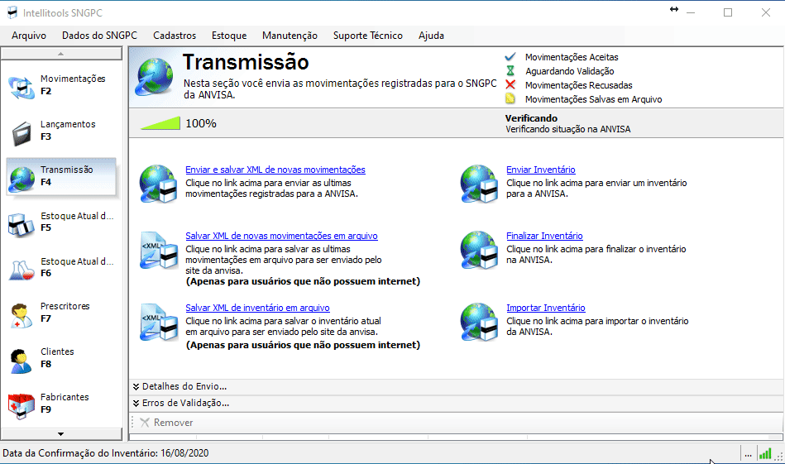Click Salvar XML de inventário em arquivo link
The height and width of the screenshot is (464, 785).
click(257, 308)
